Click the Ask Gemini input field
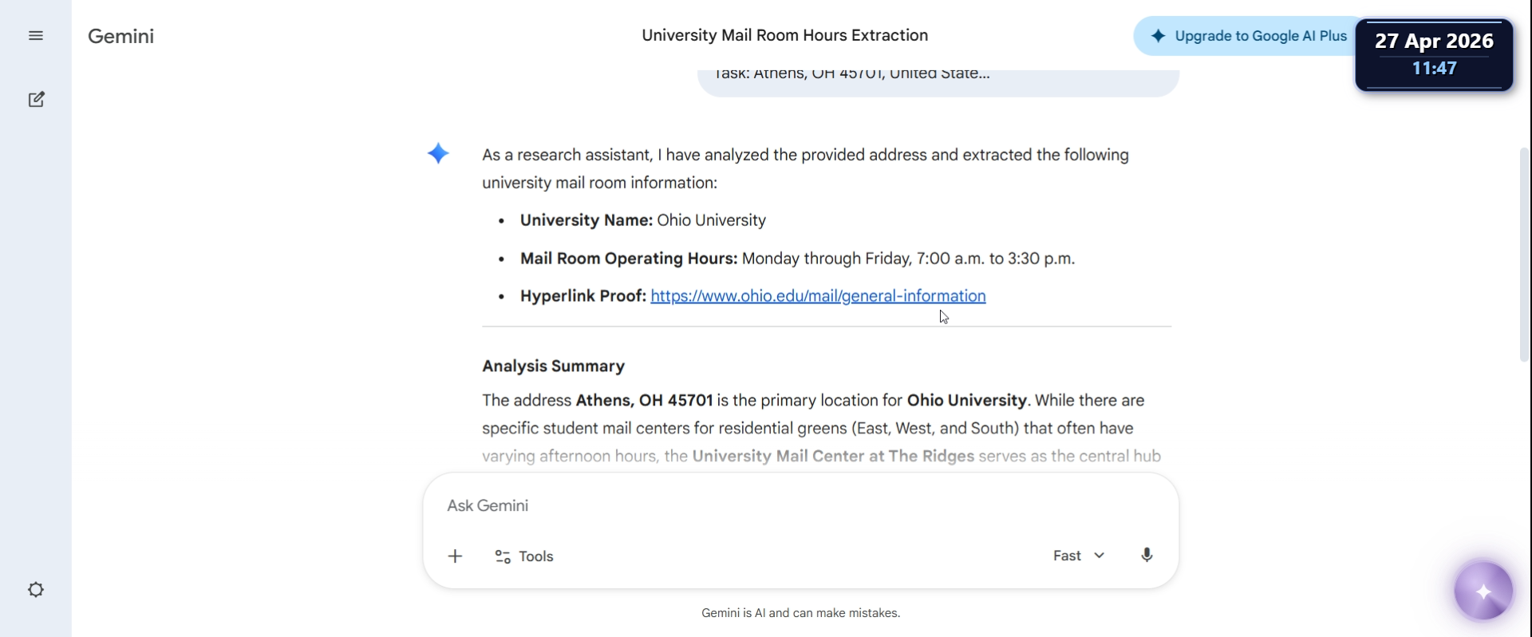This screenshot has height=637, width=1532. click(x=800, y=506)
